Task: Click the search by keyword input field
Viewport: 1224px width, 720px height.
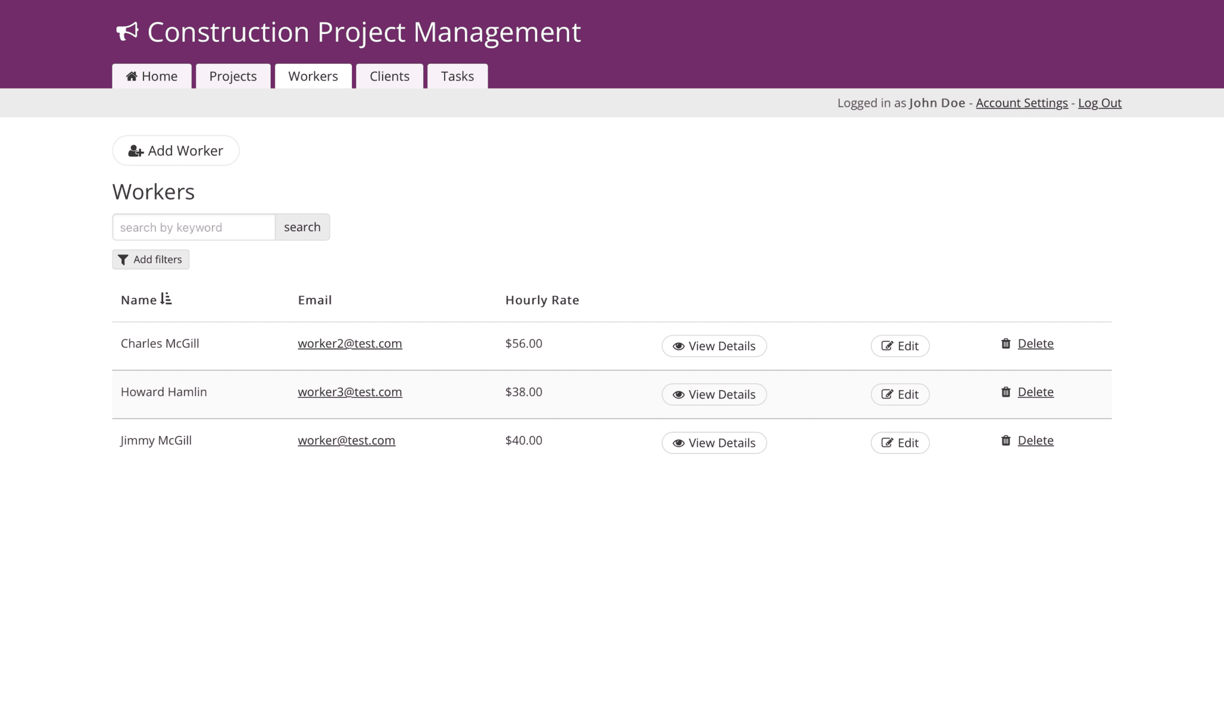Action: click(192, 227)
